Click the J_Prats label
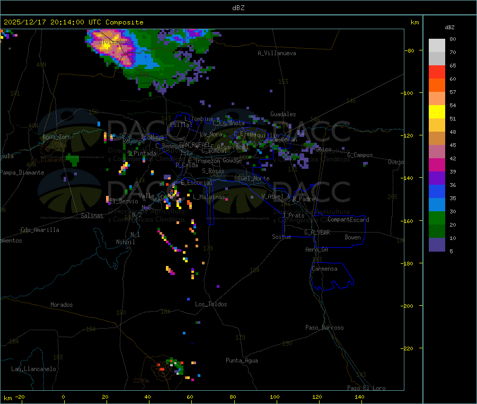The image size is (477, 404). tap(294, 216)
